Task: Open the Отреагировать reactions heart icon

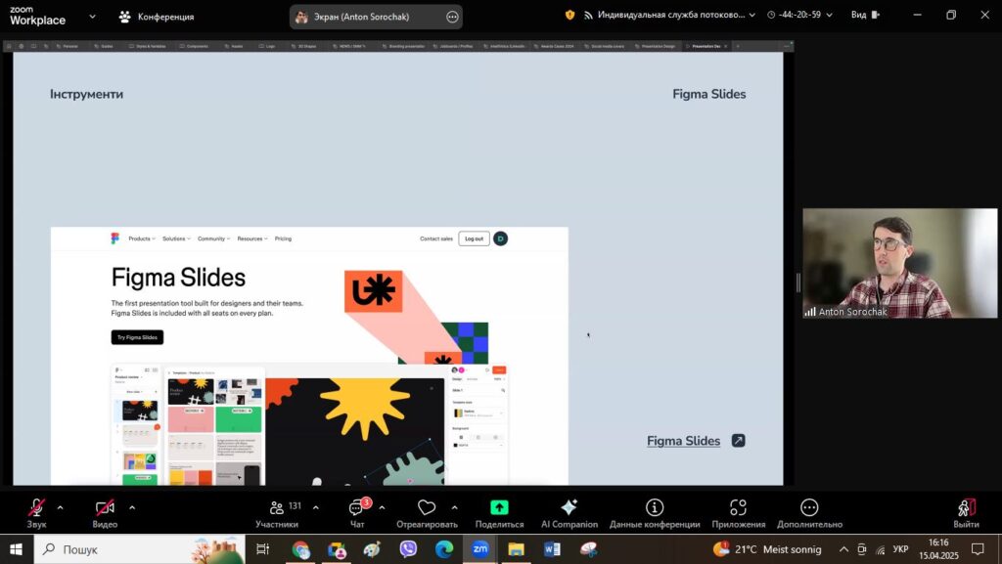Action: click(427, 507)
